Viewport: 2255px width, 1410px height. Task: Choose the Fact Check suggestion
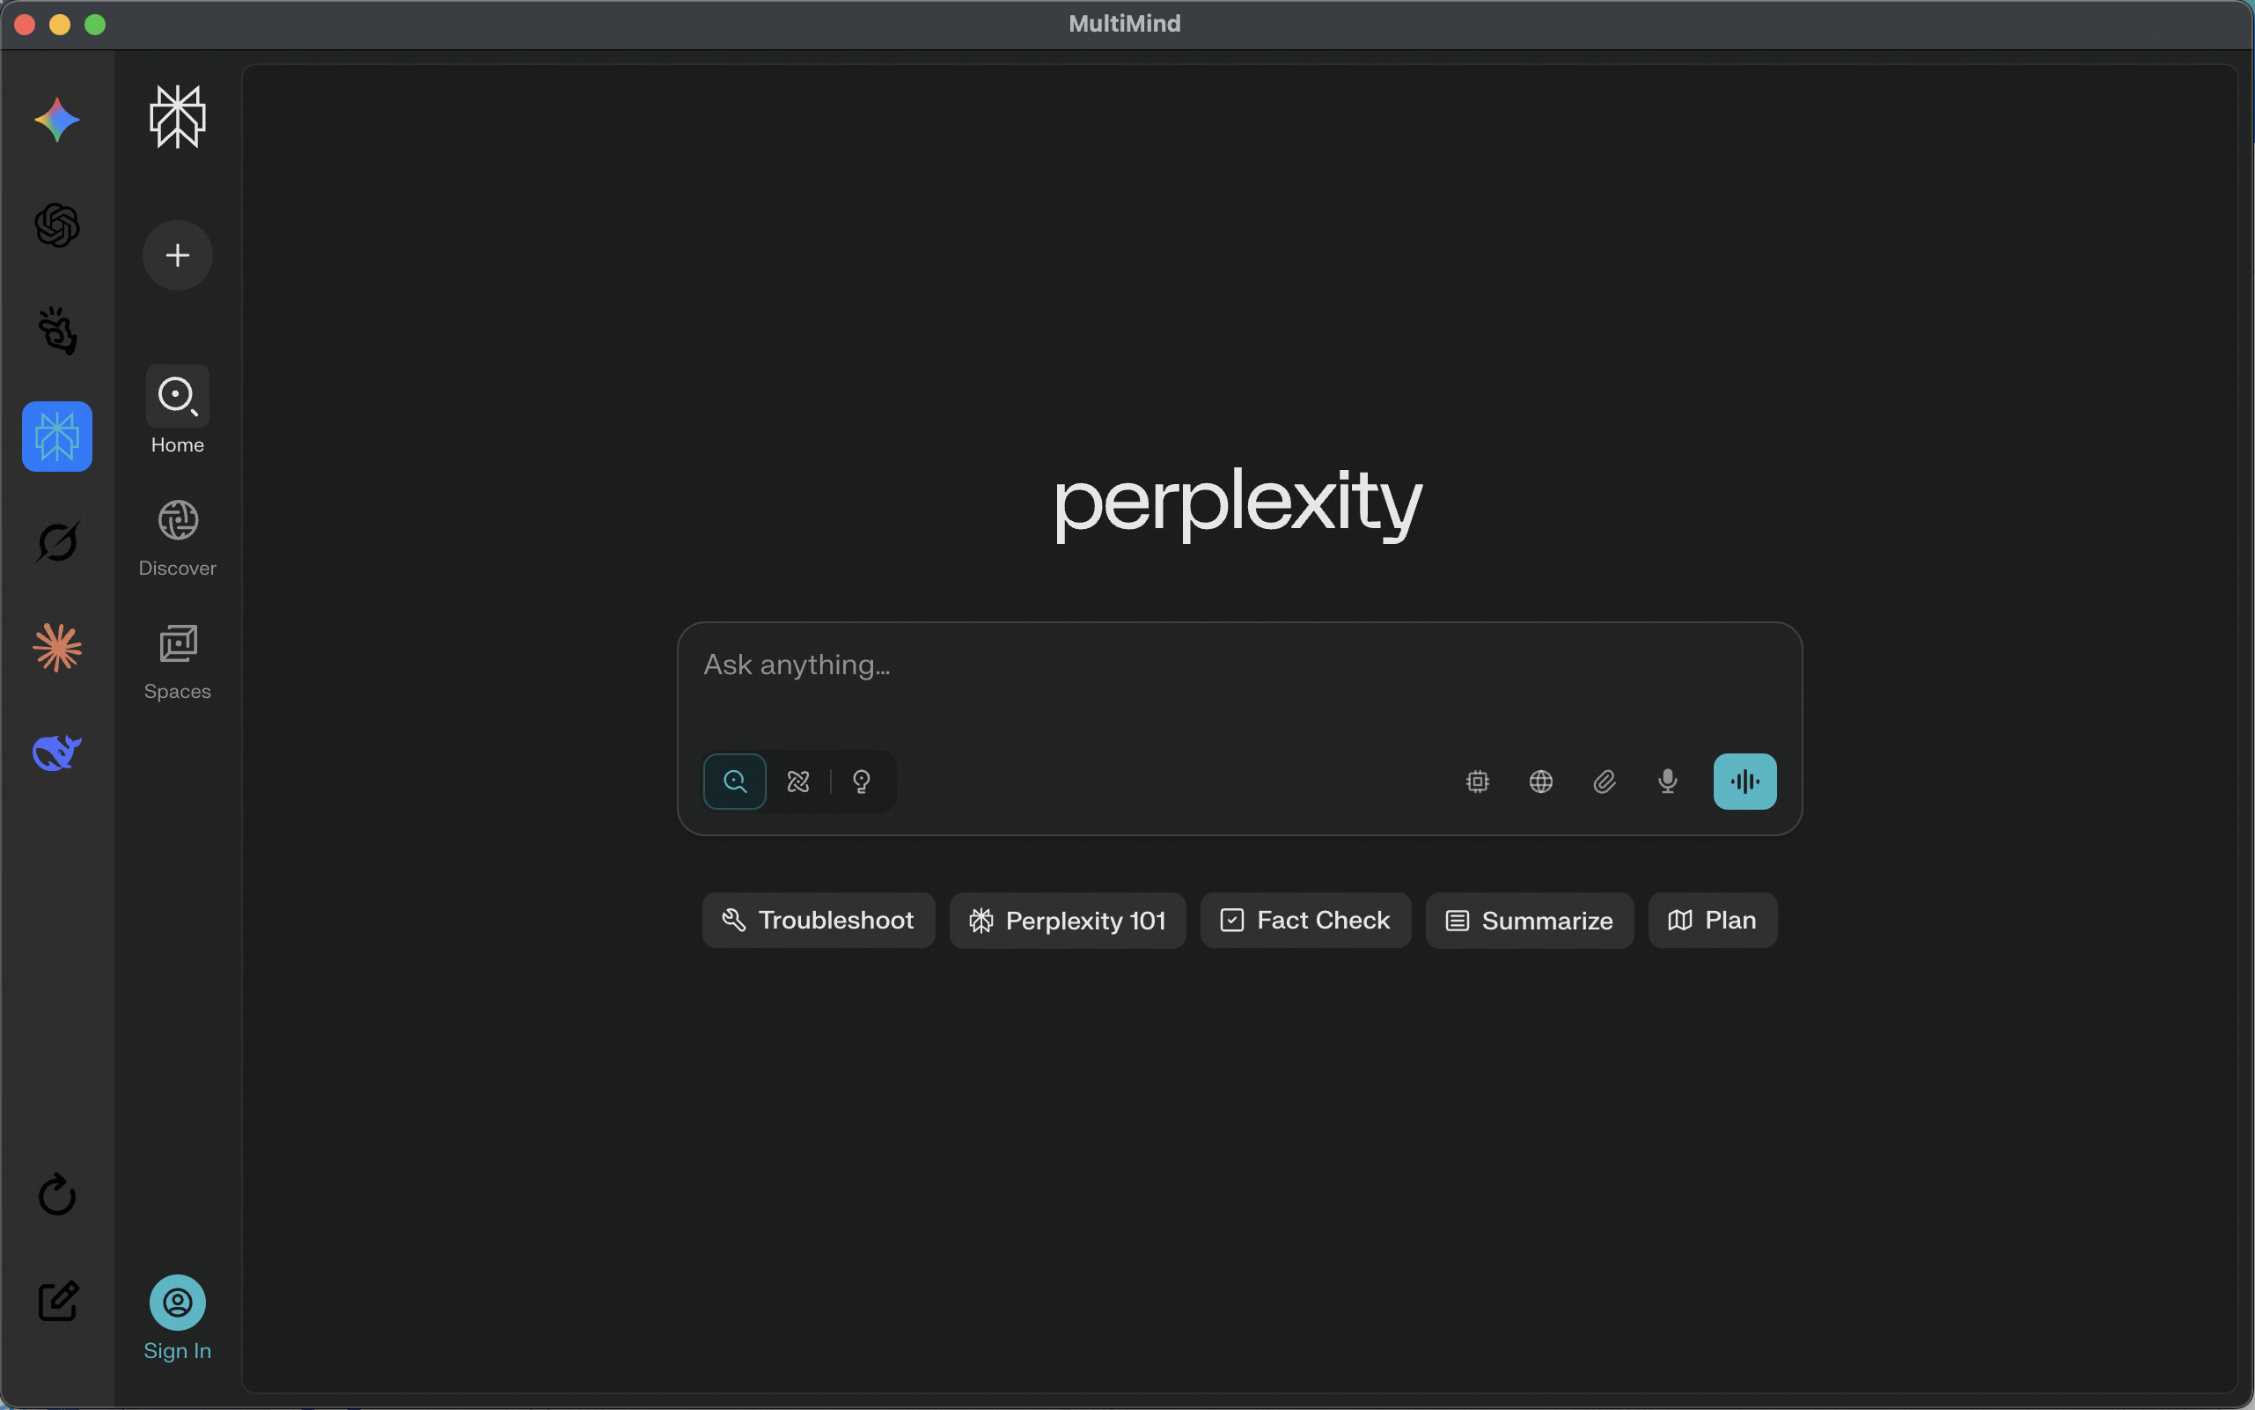click(1305, 921)
